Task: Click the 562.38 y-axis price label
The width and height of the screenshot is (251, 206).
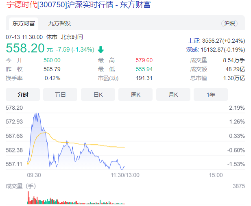Action: click(14, 150)
